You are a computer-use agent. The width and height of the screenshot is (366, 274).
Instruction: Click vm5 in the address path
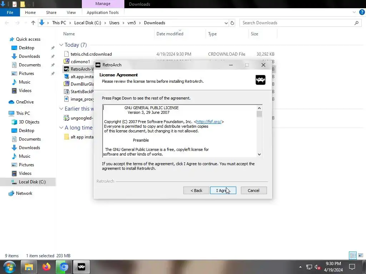point(132,23)
